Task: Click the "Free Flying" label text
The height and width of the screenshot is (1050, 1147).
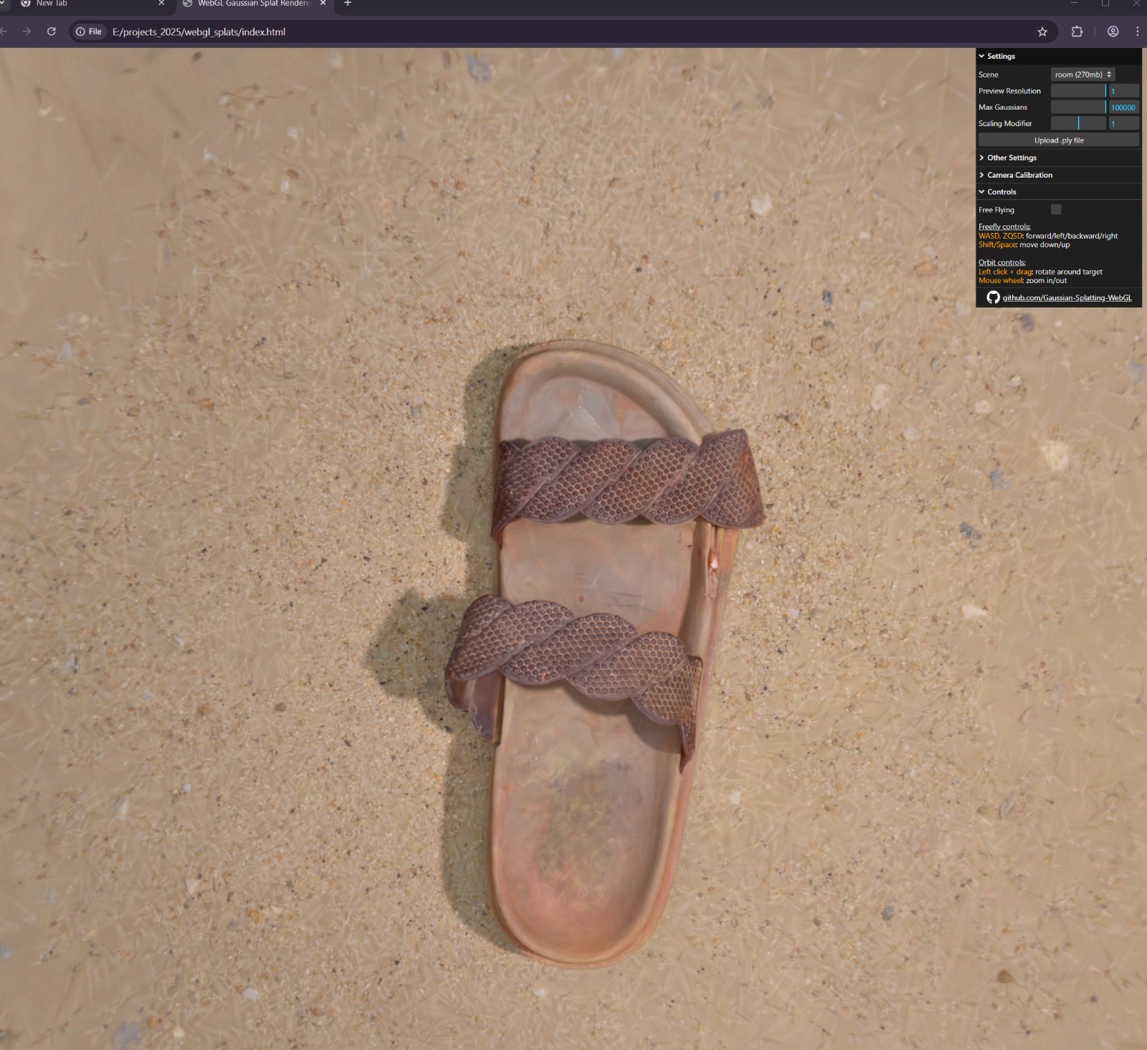Action: [996, 210]
